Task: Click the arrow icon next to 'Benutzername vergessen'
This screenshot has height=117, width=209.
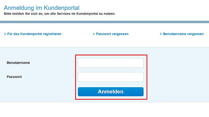Action: [x=161, y=34]
